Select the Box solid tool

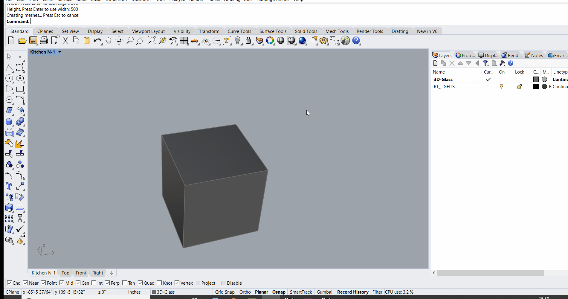pyautogui.click(x=9, y=122)
